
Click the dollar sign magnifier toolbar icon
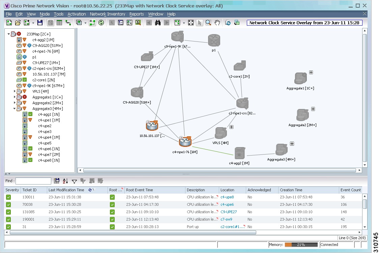click(x=138, y=23)
